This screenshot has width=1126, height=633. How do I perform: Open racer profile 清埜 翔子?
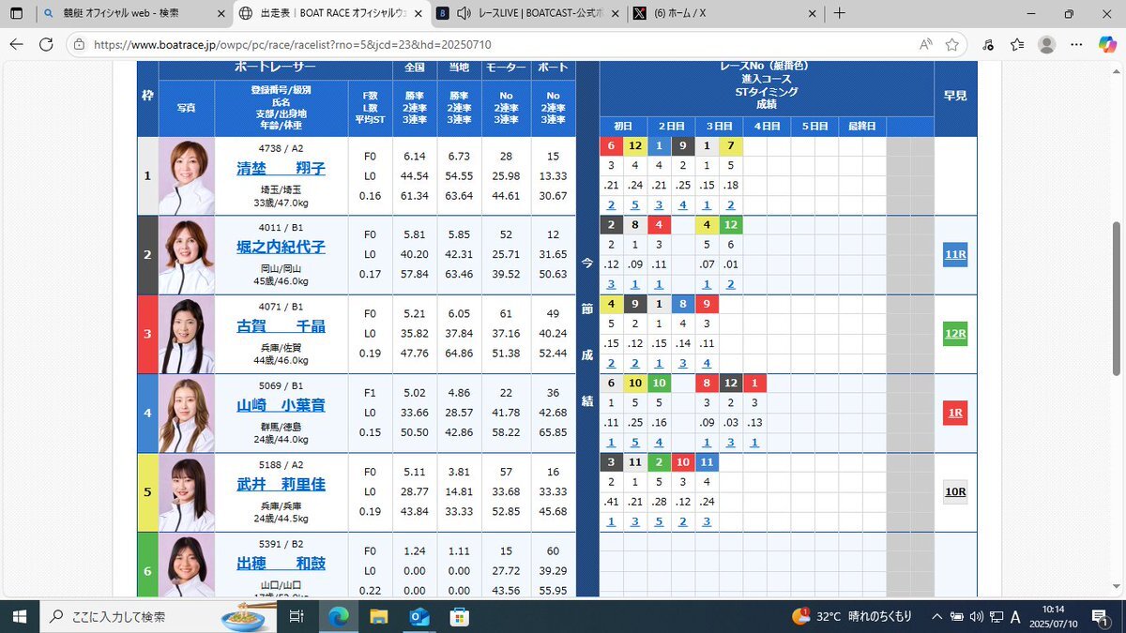[x=281, y=169]
